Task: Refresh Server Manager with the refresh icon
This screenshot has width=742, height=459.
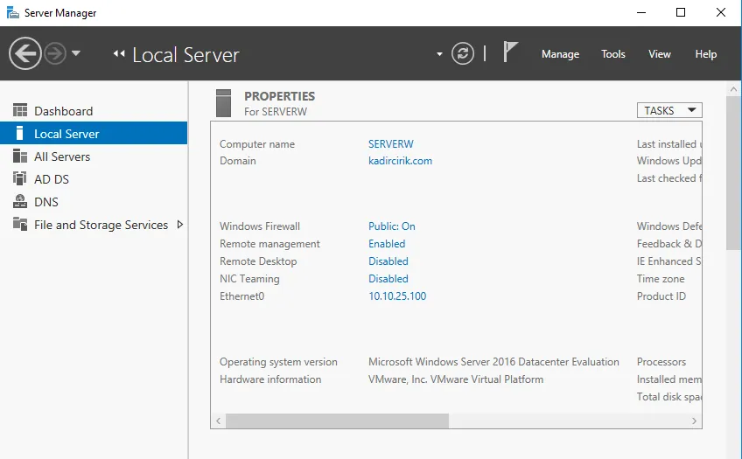Action: [x=462, y=53]
